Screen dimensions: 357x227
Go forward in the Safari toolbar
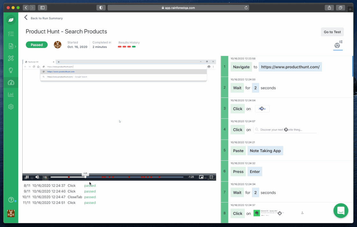coord(32,8)
